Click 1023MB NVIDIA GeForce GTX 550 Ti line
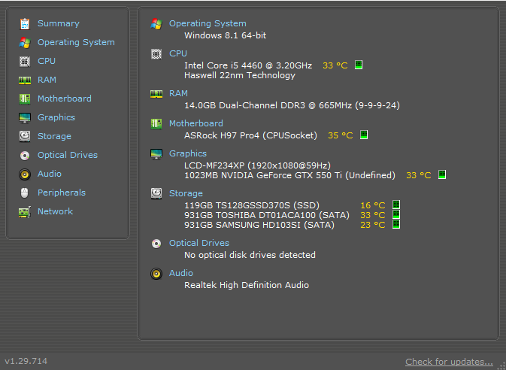Viewport: 506px width, 370px height. tap(289, 175)
